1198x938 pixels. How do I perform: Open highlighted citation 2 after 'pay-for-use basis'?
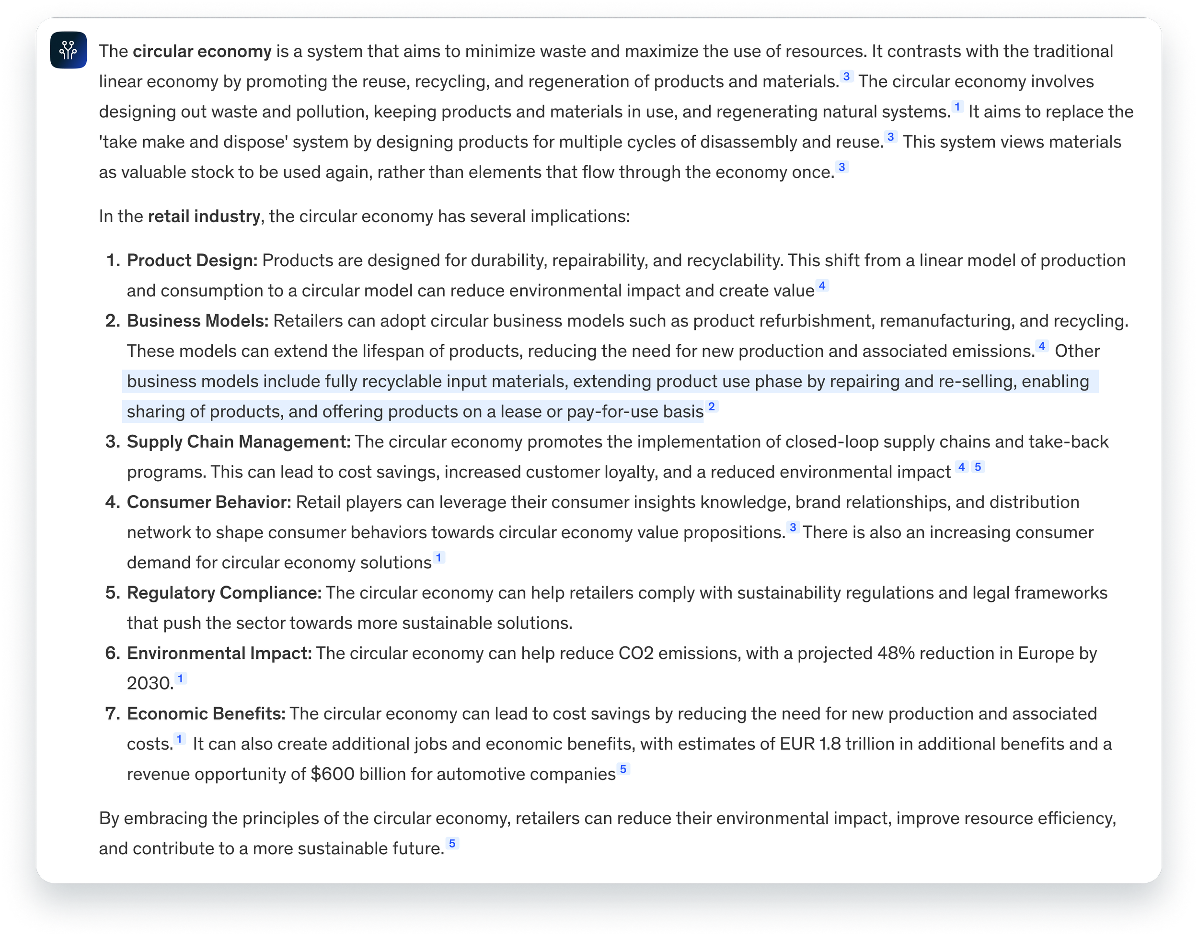click(712, 407)
